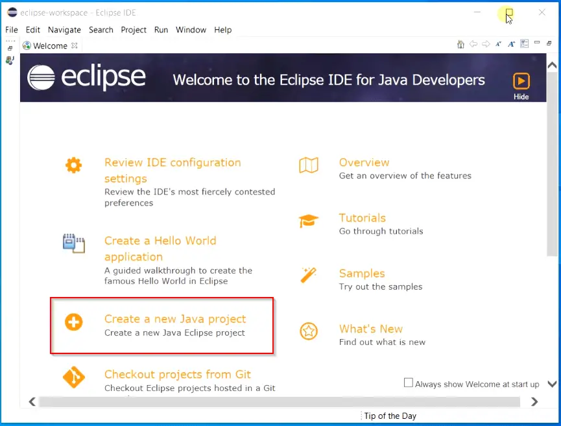Click the Hello World notepad icon
The height and width of the screenshot is (426, 561).
point(74,243)
